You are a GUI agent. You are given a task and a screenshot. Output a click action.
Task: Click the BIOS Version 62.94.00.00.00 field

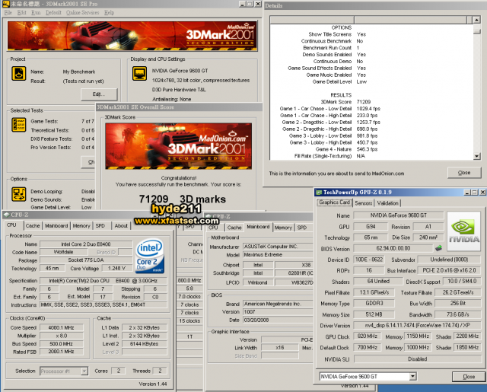(x=393, y=248)
